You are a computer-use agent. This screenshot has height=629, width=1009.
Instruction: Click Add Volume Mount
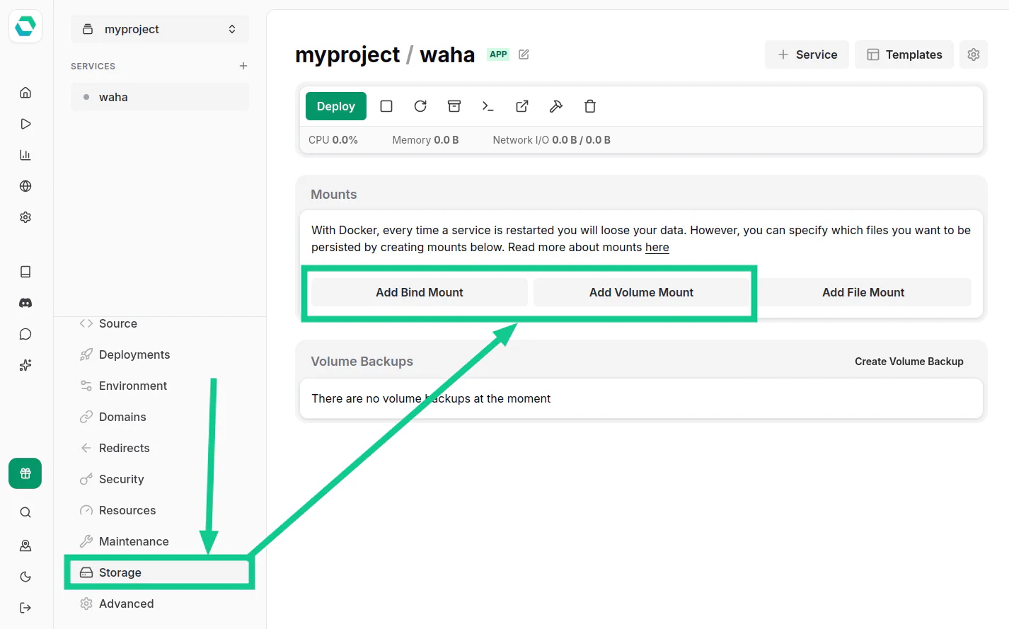(x=641, y=292)
